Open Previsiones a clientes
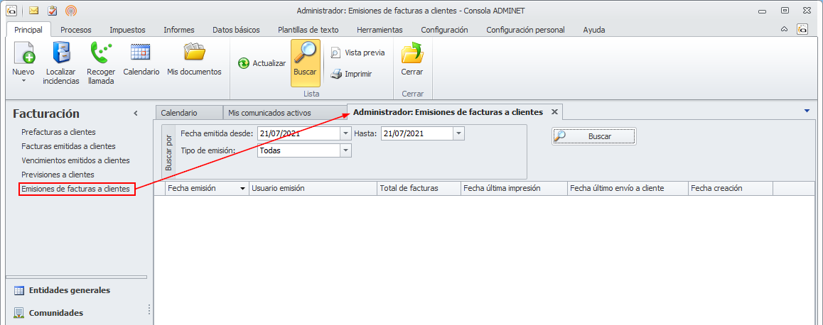Image resolution: width=823 pixels, height=325 pixels. click(x=58, y=175)
